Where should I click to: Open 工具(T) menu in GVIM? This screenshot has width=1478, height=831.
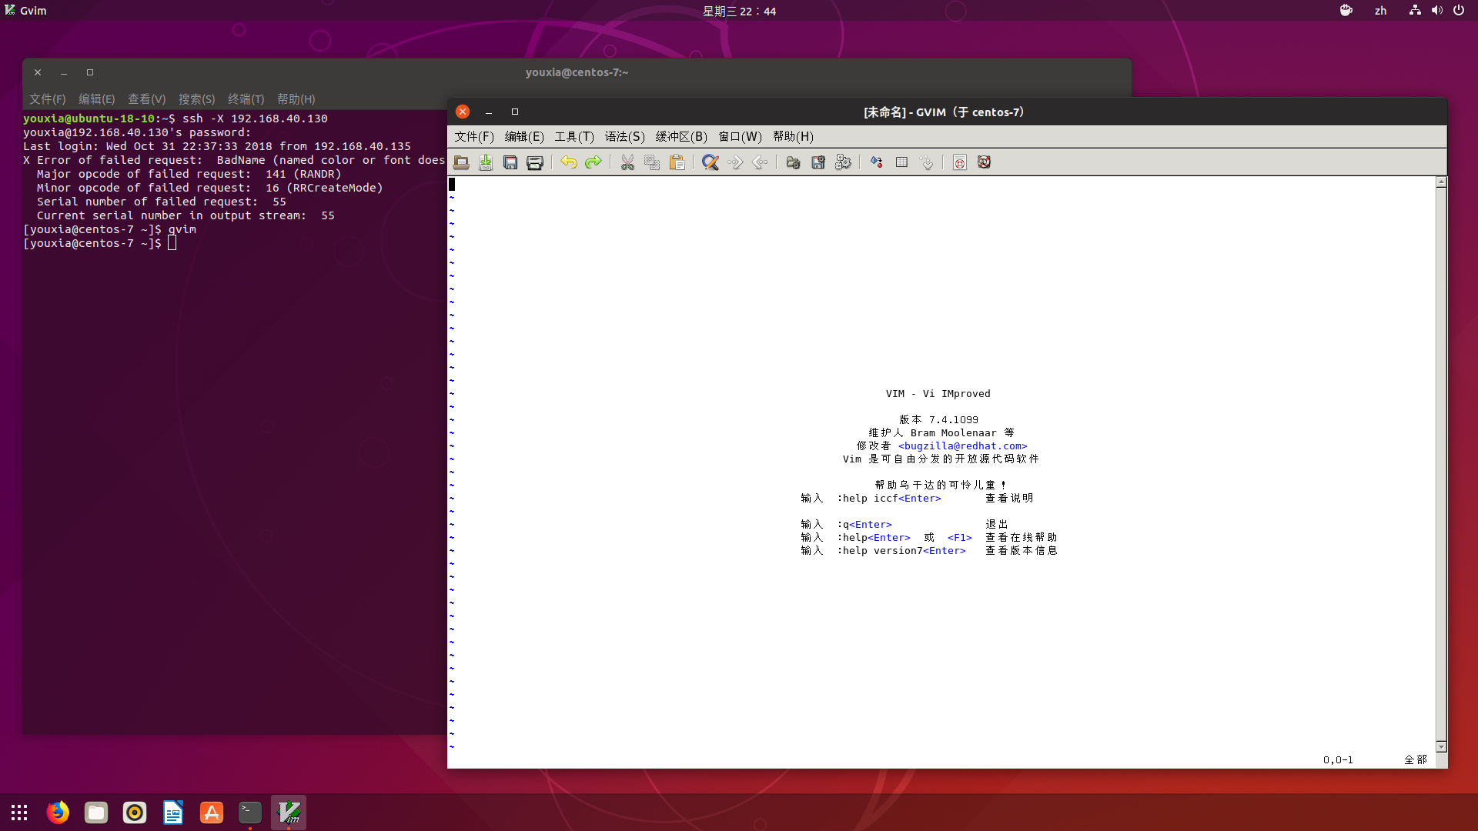(574, 136)
